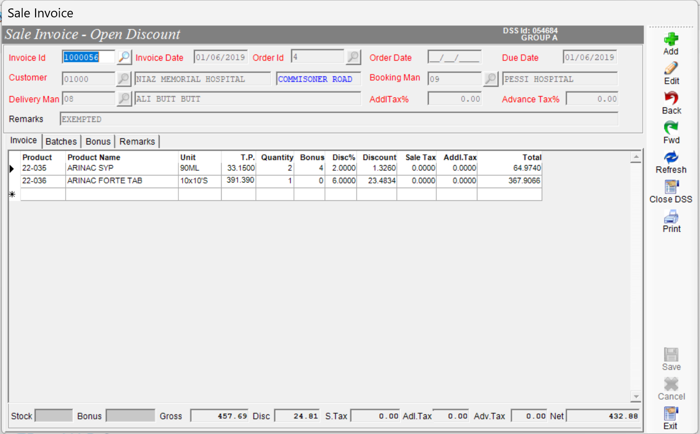Click the discount cell 23.4834
Image resolution: width=700 pixels, height=434 pixels.
coord(377,181)
